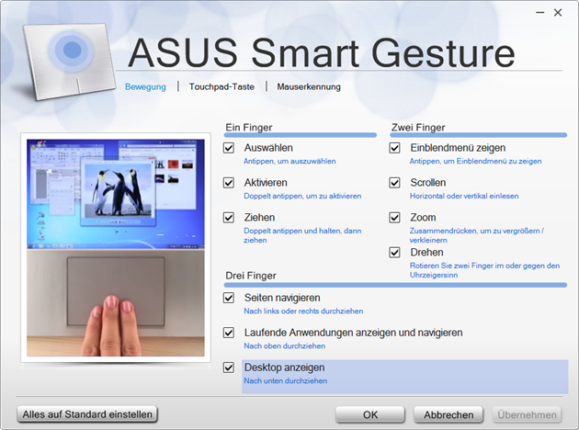
Task: Toggle Laufende Anwendungen anzeigen checkbox
Action: (229, 333)
